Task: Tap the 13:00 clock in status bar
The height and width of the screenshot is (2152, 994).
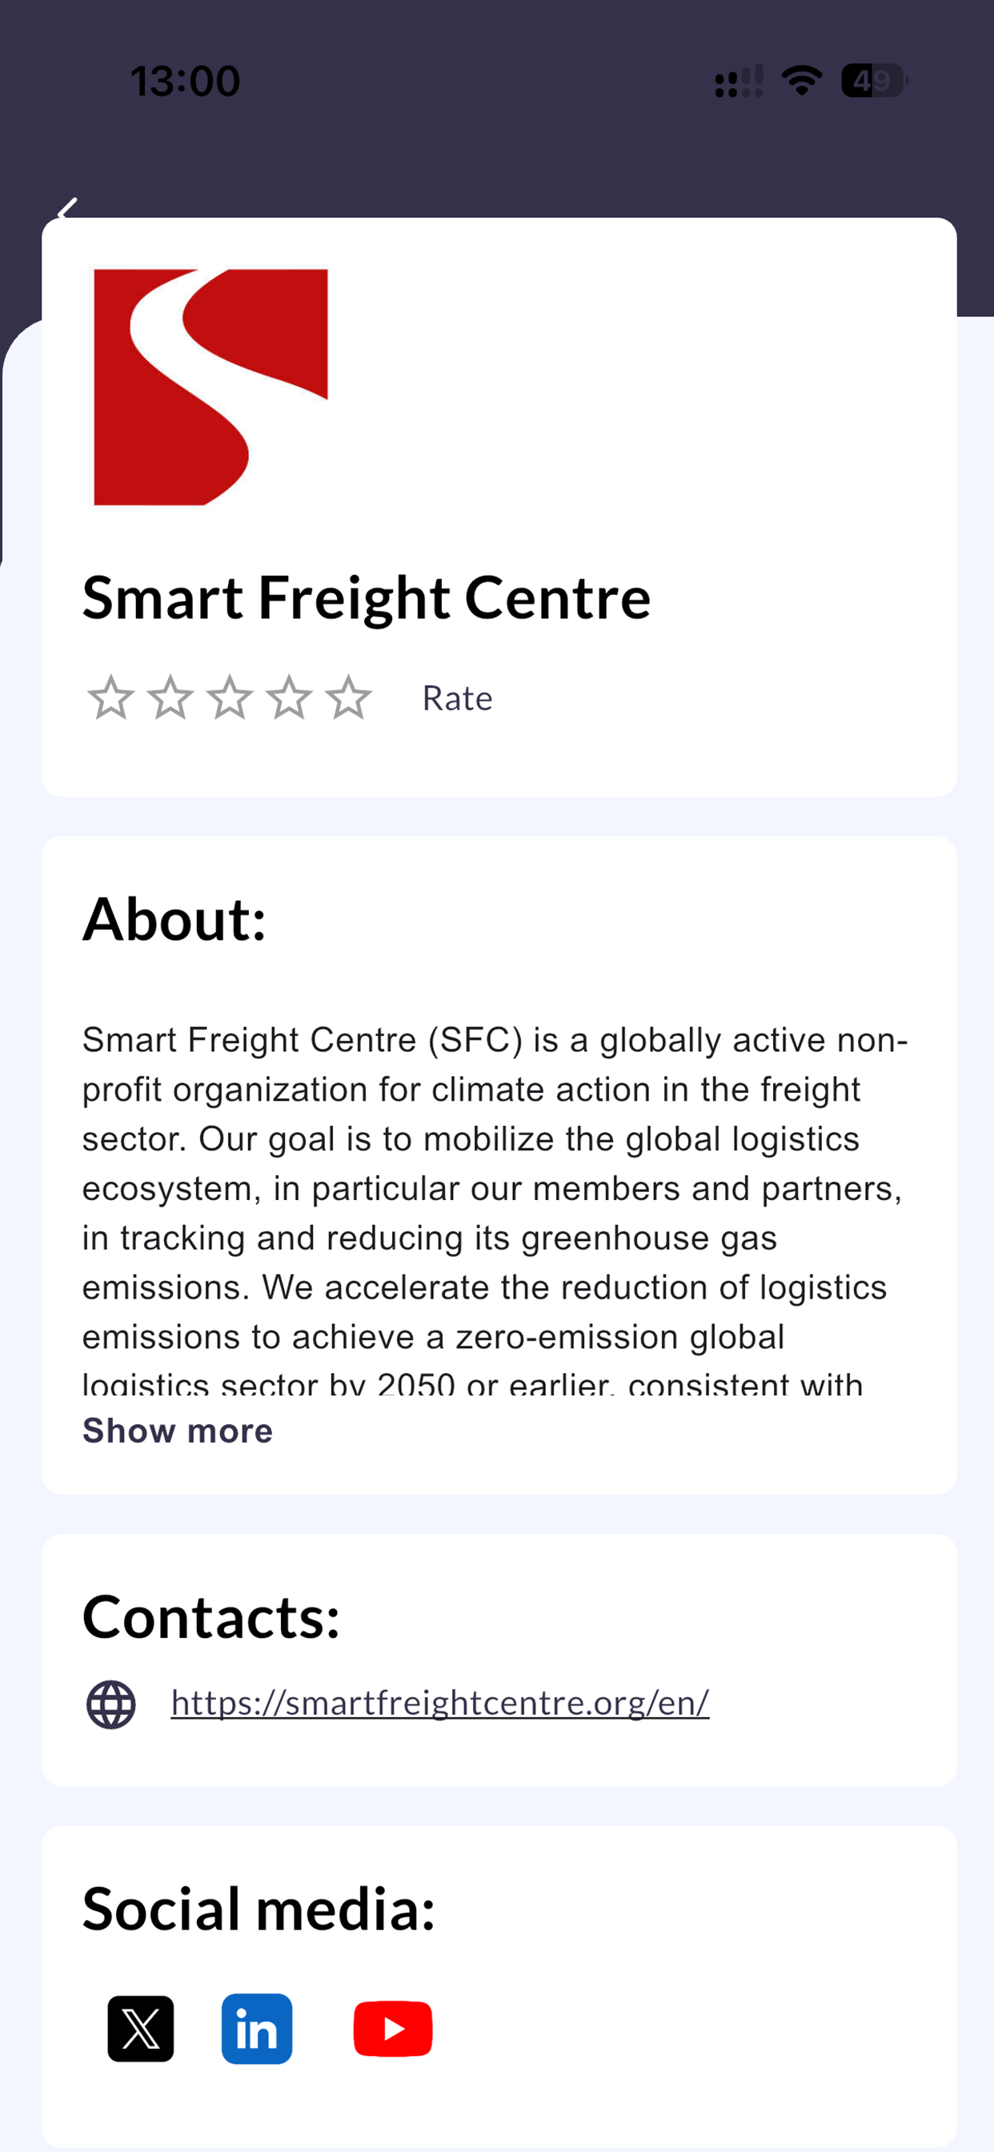Action: pyautogui.click(x=186, y=81)
